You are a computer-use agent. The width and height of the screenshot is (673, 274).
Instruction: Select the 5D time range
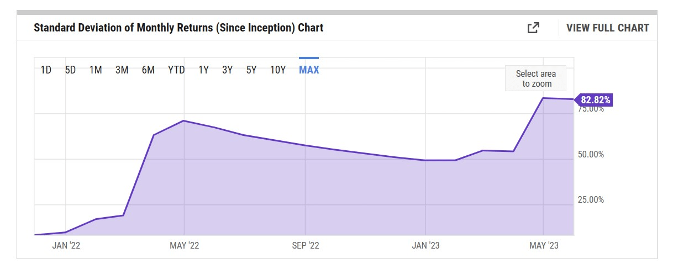71,70
